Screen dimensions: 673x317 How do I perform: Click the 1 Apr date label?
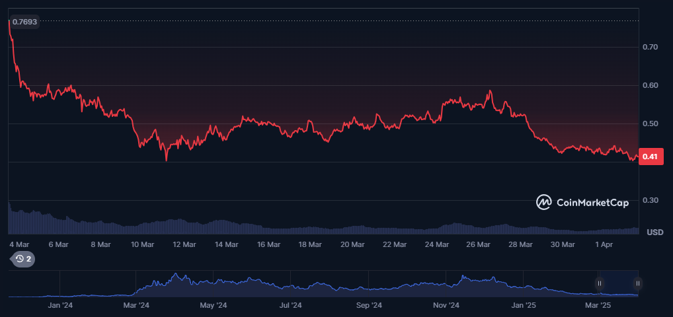[x=604, y=244]
